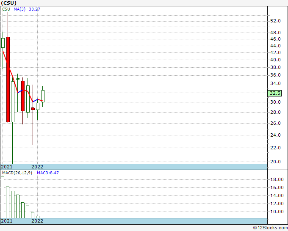Click the 34.0 price axis label

coord(276,83)
